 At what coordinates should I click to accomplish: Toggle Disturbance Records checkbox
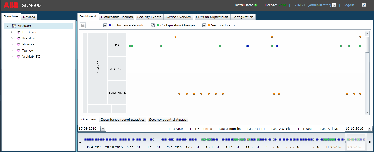coord(105,25)
